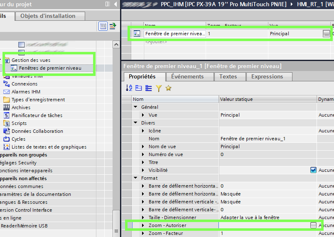Select Fenêtres de premier niveau tree item

pyautogui.click(x=50, y=68)
